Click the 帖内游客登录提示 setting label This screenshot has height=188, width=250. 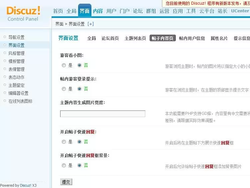click(x=78, y=79)
